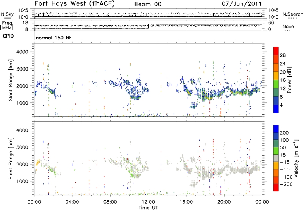Click the frequency step at 12:00 UT
Screen dimensions: 303x210
coord(148,26)
